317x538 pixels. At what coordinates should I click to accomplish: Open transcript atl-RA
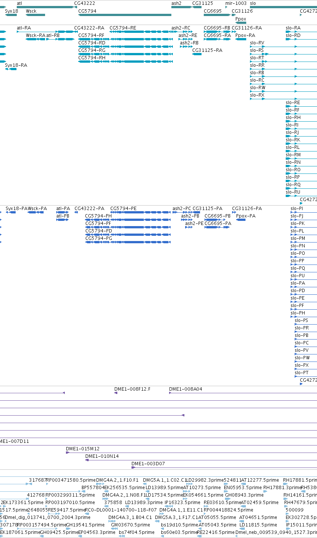tap(24, 28)
